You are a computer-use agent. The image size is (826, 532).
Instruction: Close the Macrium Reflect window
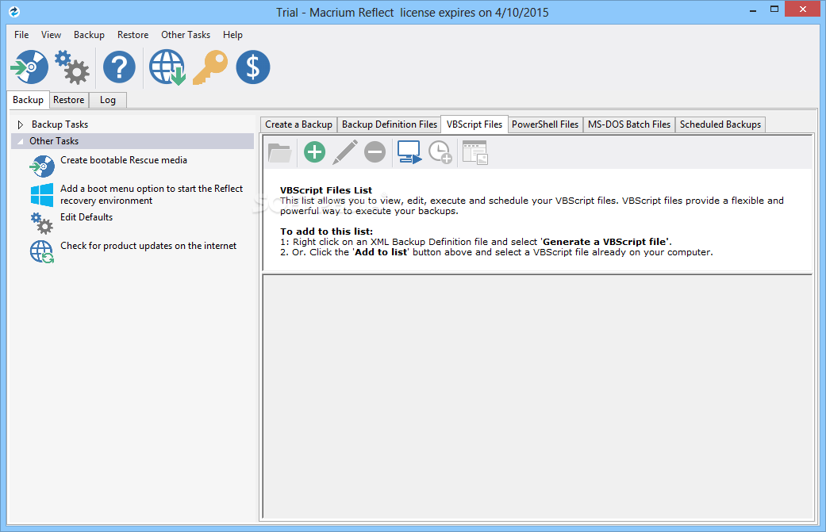pos(803,9)
